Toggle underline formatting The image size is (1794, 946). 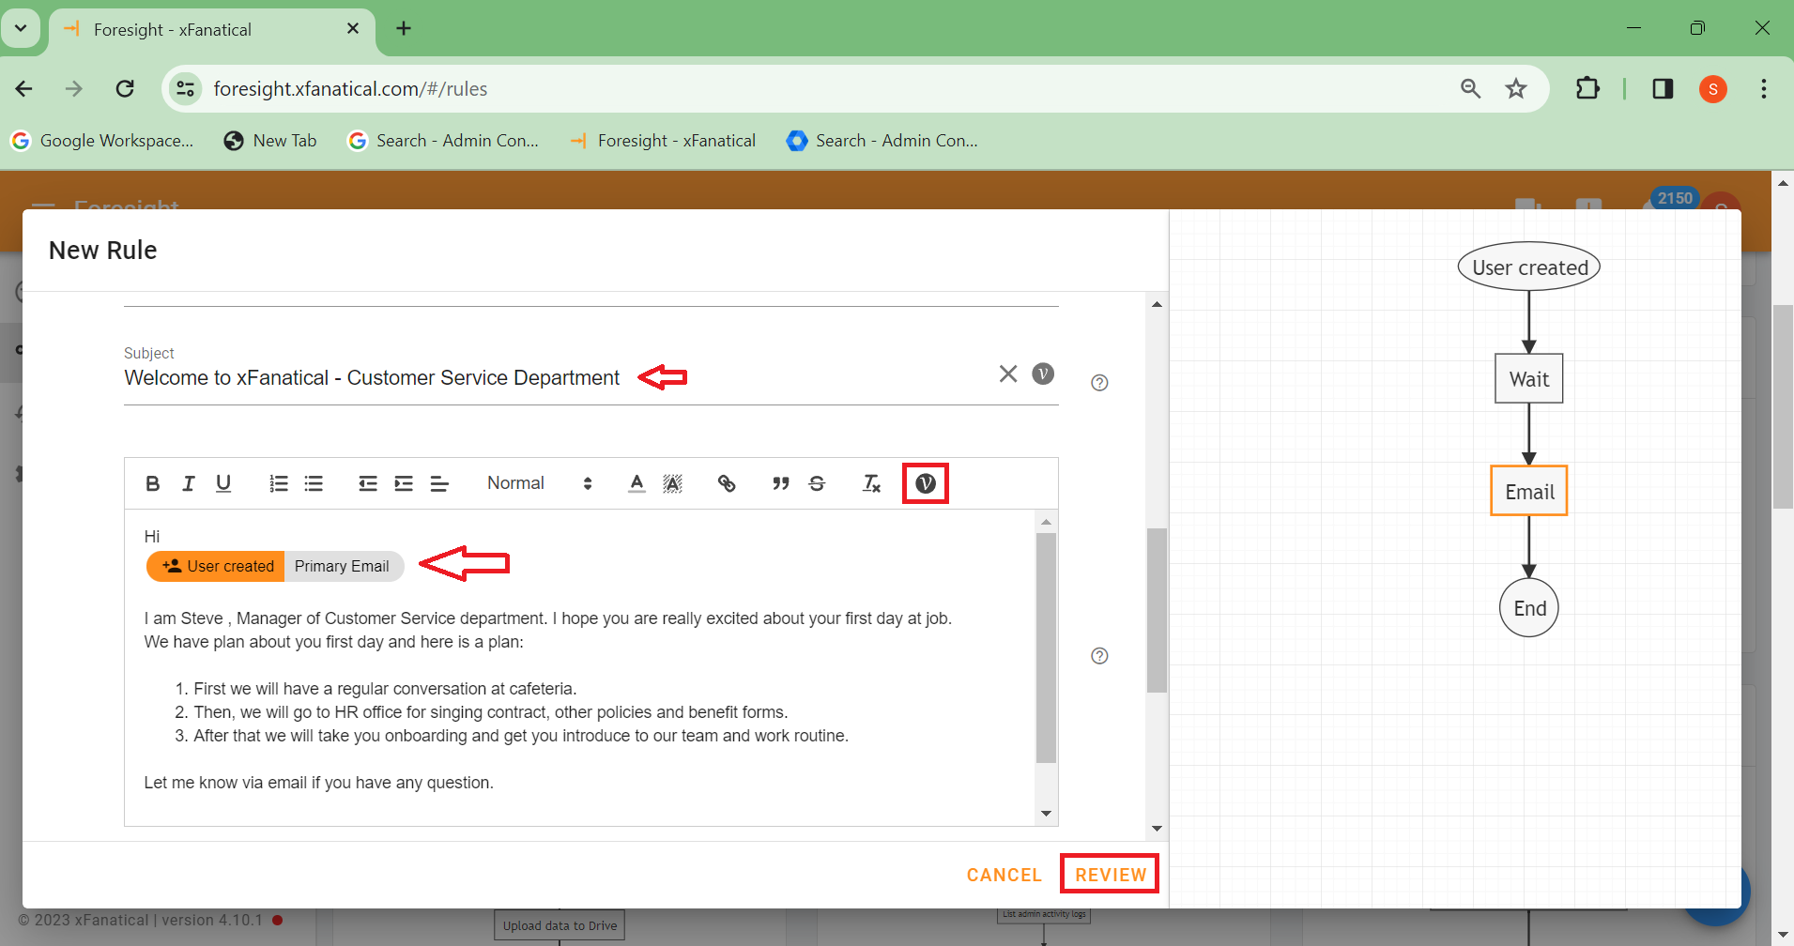coord(223,482)
